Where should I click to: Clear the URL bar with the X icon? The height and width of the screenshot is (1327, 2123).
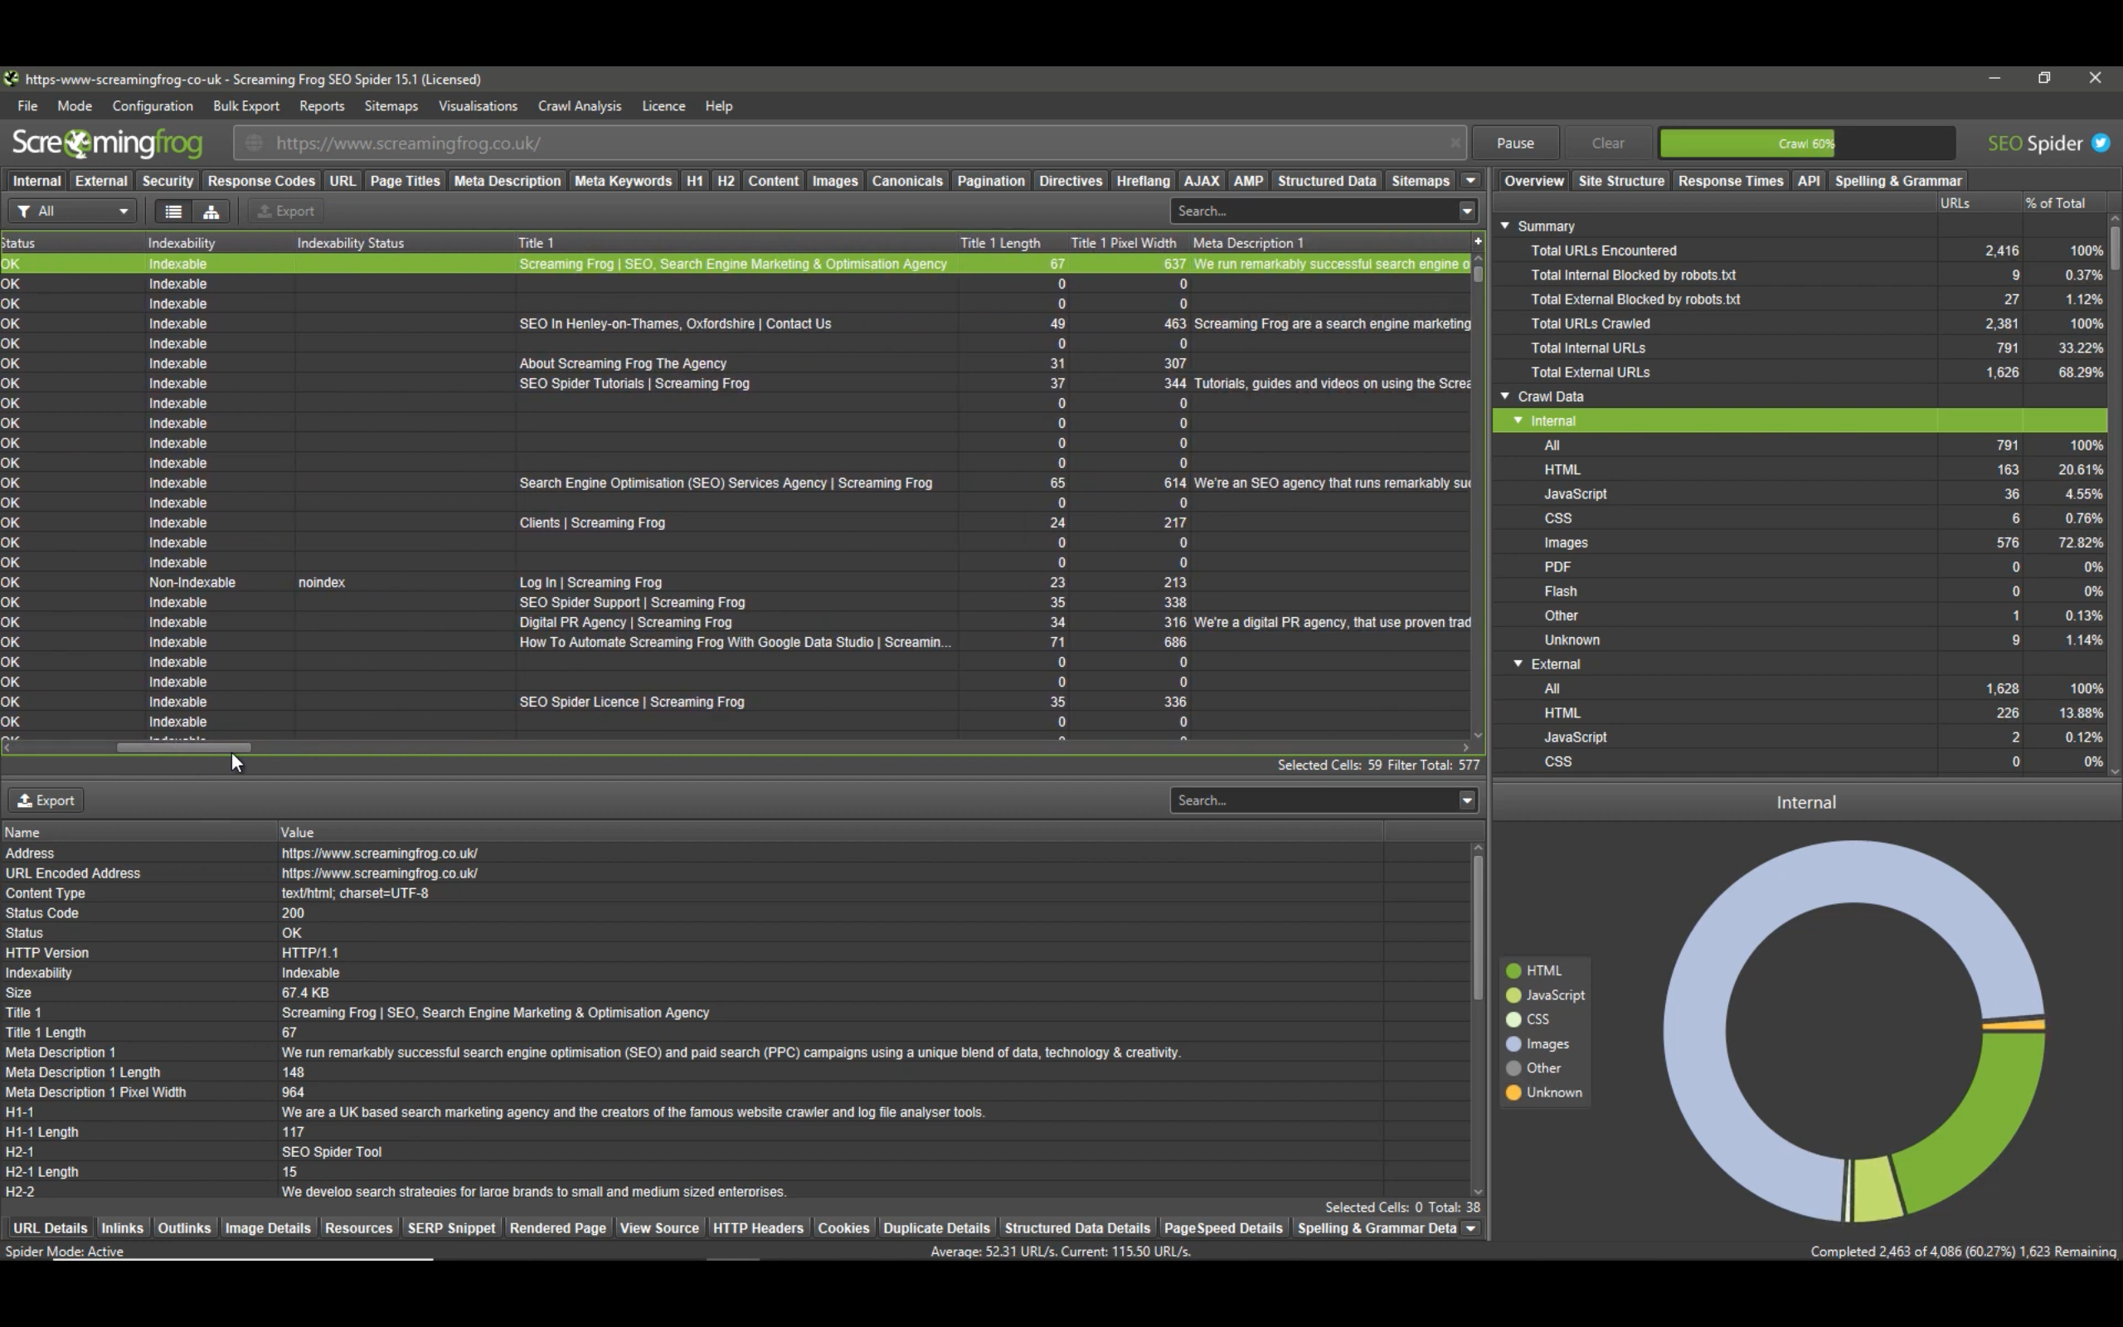[1455, 142]
